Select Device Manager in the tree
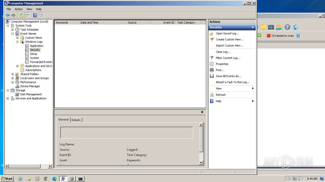This screenshot has height=182, width=325. coord(30,86)
